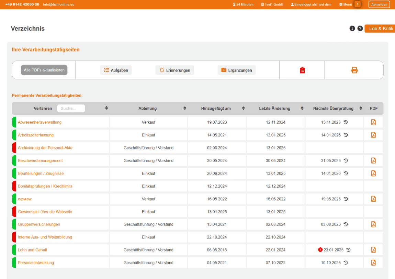This screenshot has width=395, height=279.
Task: Sort table by Hinzugefügt am column
Action: 243,108
